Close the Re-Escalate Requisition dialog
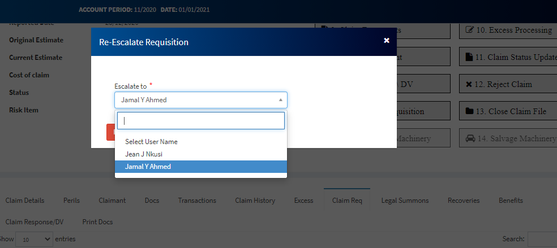557x248 pixels. [x=387, y=41]
